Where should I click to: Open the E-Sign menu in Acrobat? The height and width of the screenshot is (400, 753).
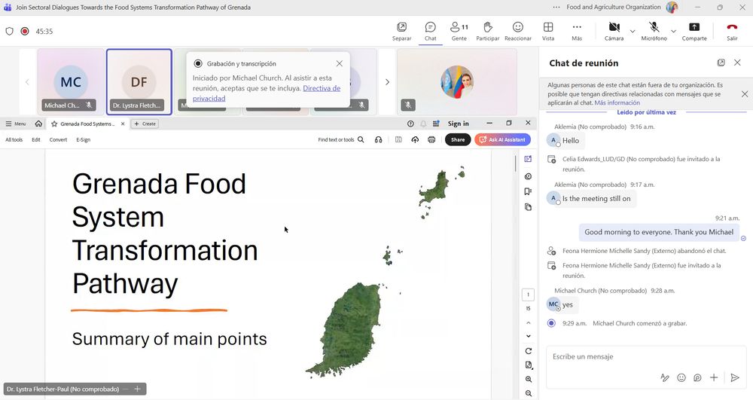pyautogui.click(x=83, y=139)
